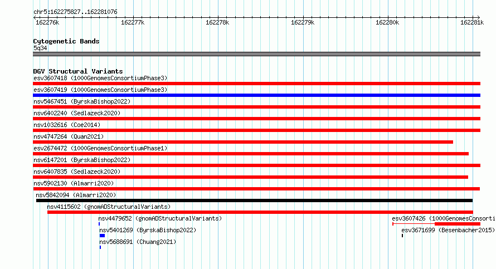Click nsv6402240 (Sedlazeck2020) label
Screen dimensions: 496x269
tap(77, 113)
